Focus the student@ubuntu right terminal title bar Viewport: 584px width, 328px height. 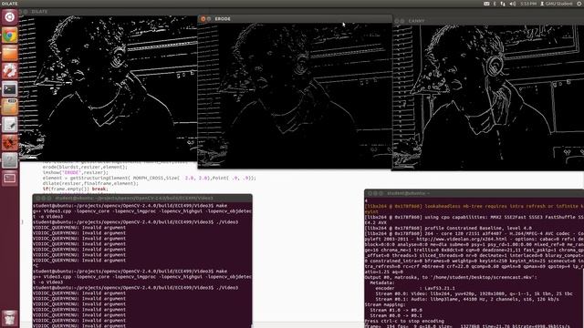(x=474, y=193)
